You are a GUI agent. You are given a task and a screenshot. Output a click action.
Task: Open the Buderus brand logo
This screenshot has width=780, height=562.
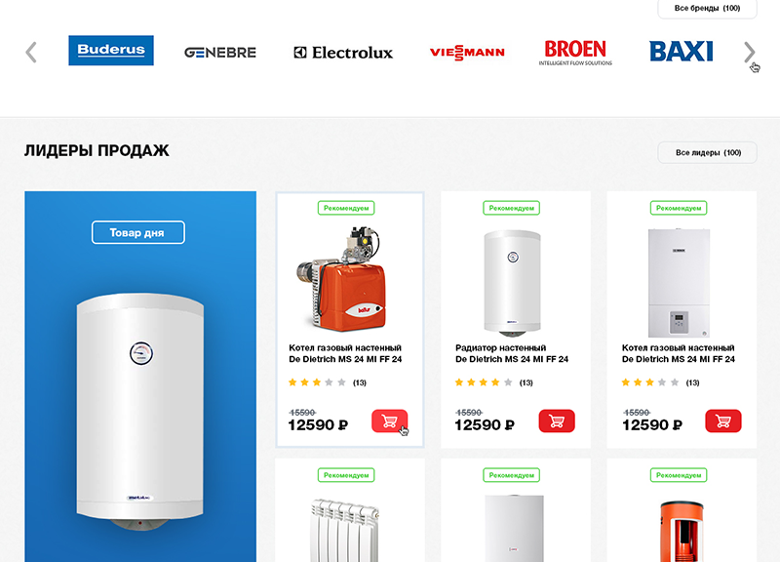[x=111, y=51]
